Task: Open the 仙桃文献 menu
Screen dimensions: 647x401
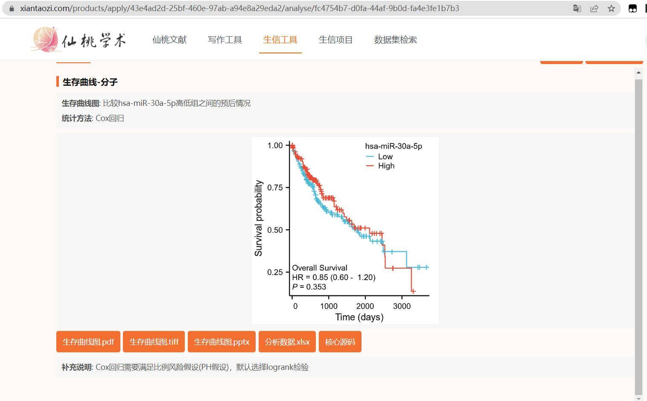Action: coord(169,40)
